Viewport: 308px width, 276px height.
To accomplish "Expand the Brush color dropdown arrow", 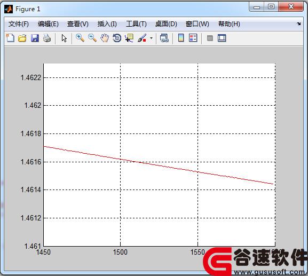I will [151, 38].
